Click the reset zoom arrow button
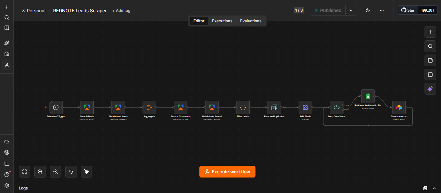 pyautogui.click(x=71, y=172)
